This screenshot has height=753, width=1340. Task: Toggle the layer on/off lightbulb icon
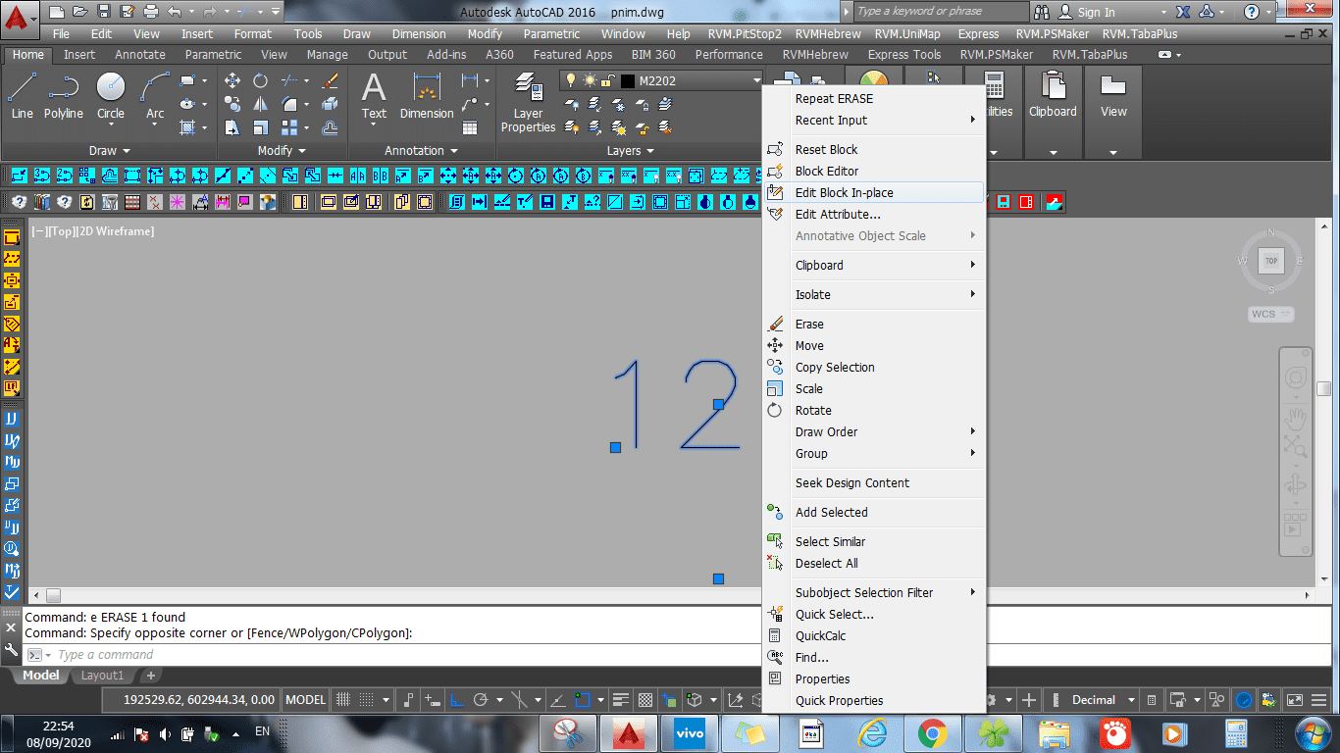click(571, 80)
